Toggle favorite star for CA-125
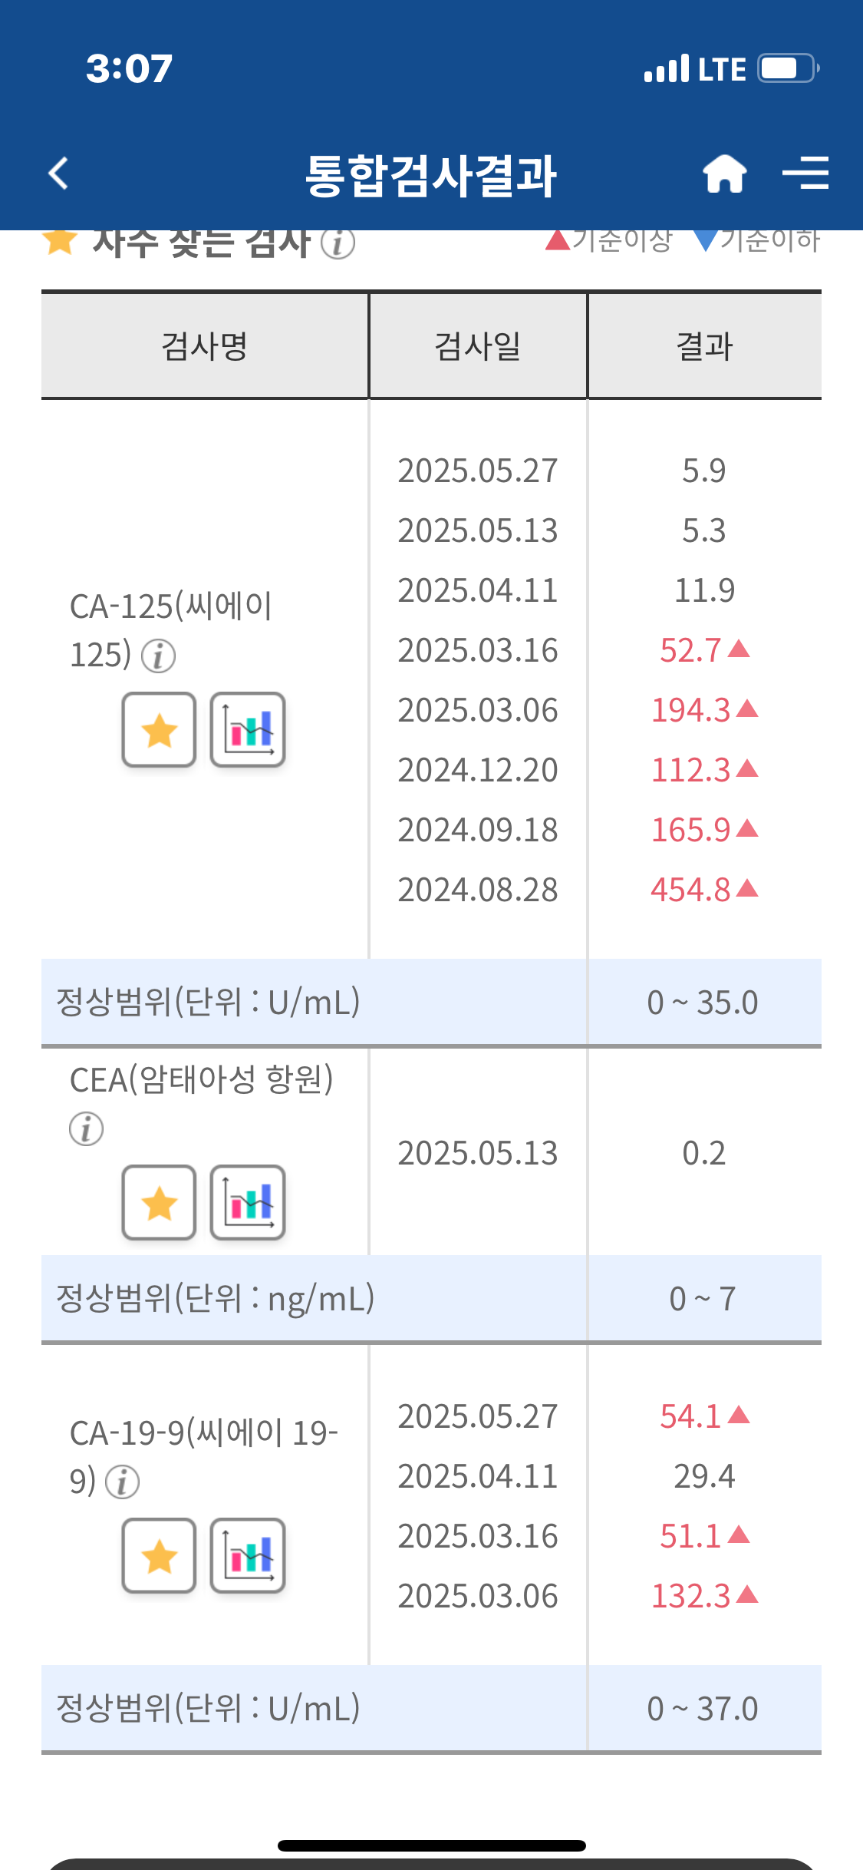 160,730
